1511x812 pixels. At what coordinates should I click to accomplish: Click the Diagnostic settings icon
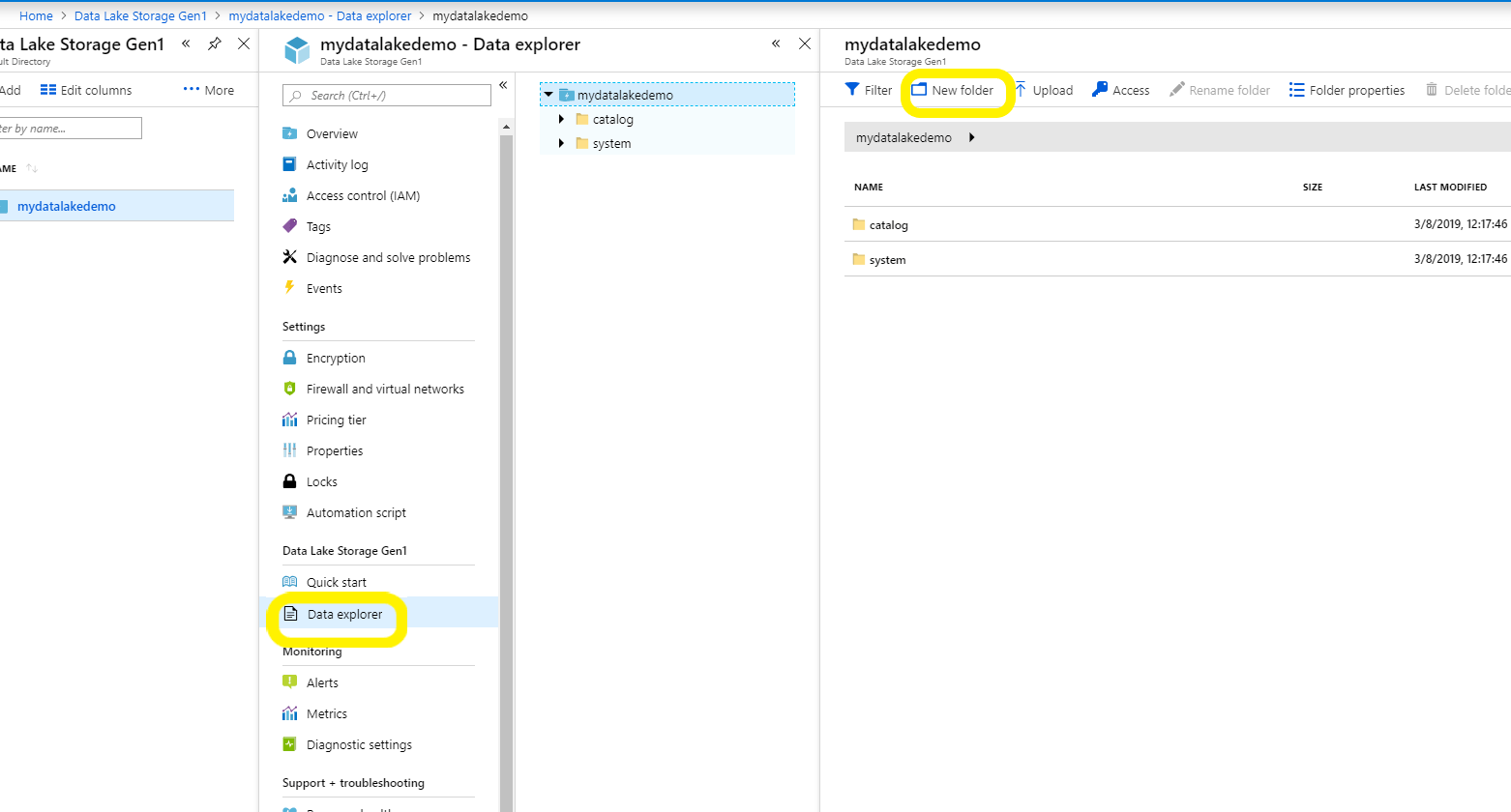coord(289,744)
